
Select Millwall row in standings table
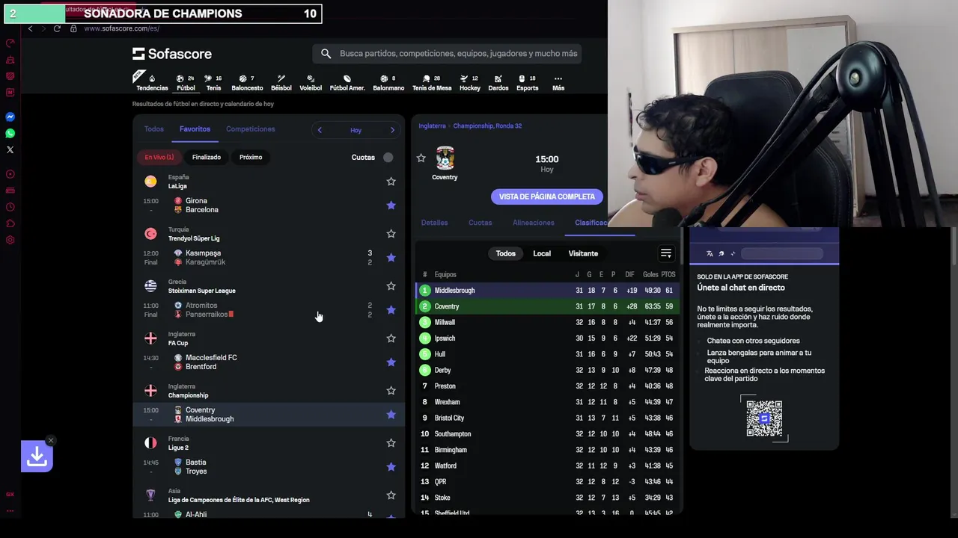[547, 322]
